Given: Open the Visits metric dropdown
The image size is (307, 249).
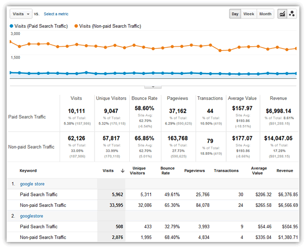Looking at the screenshot, I should [21, 14].
